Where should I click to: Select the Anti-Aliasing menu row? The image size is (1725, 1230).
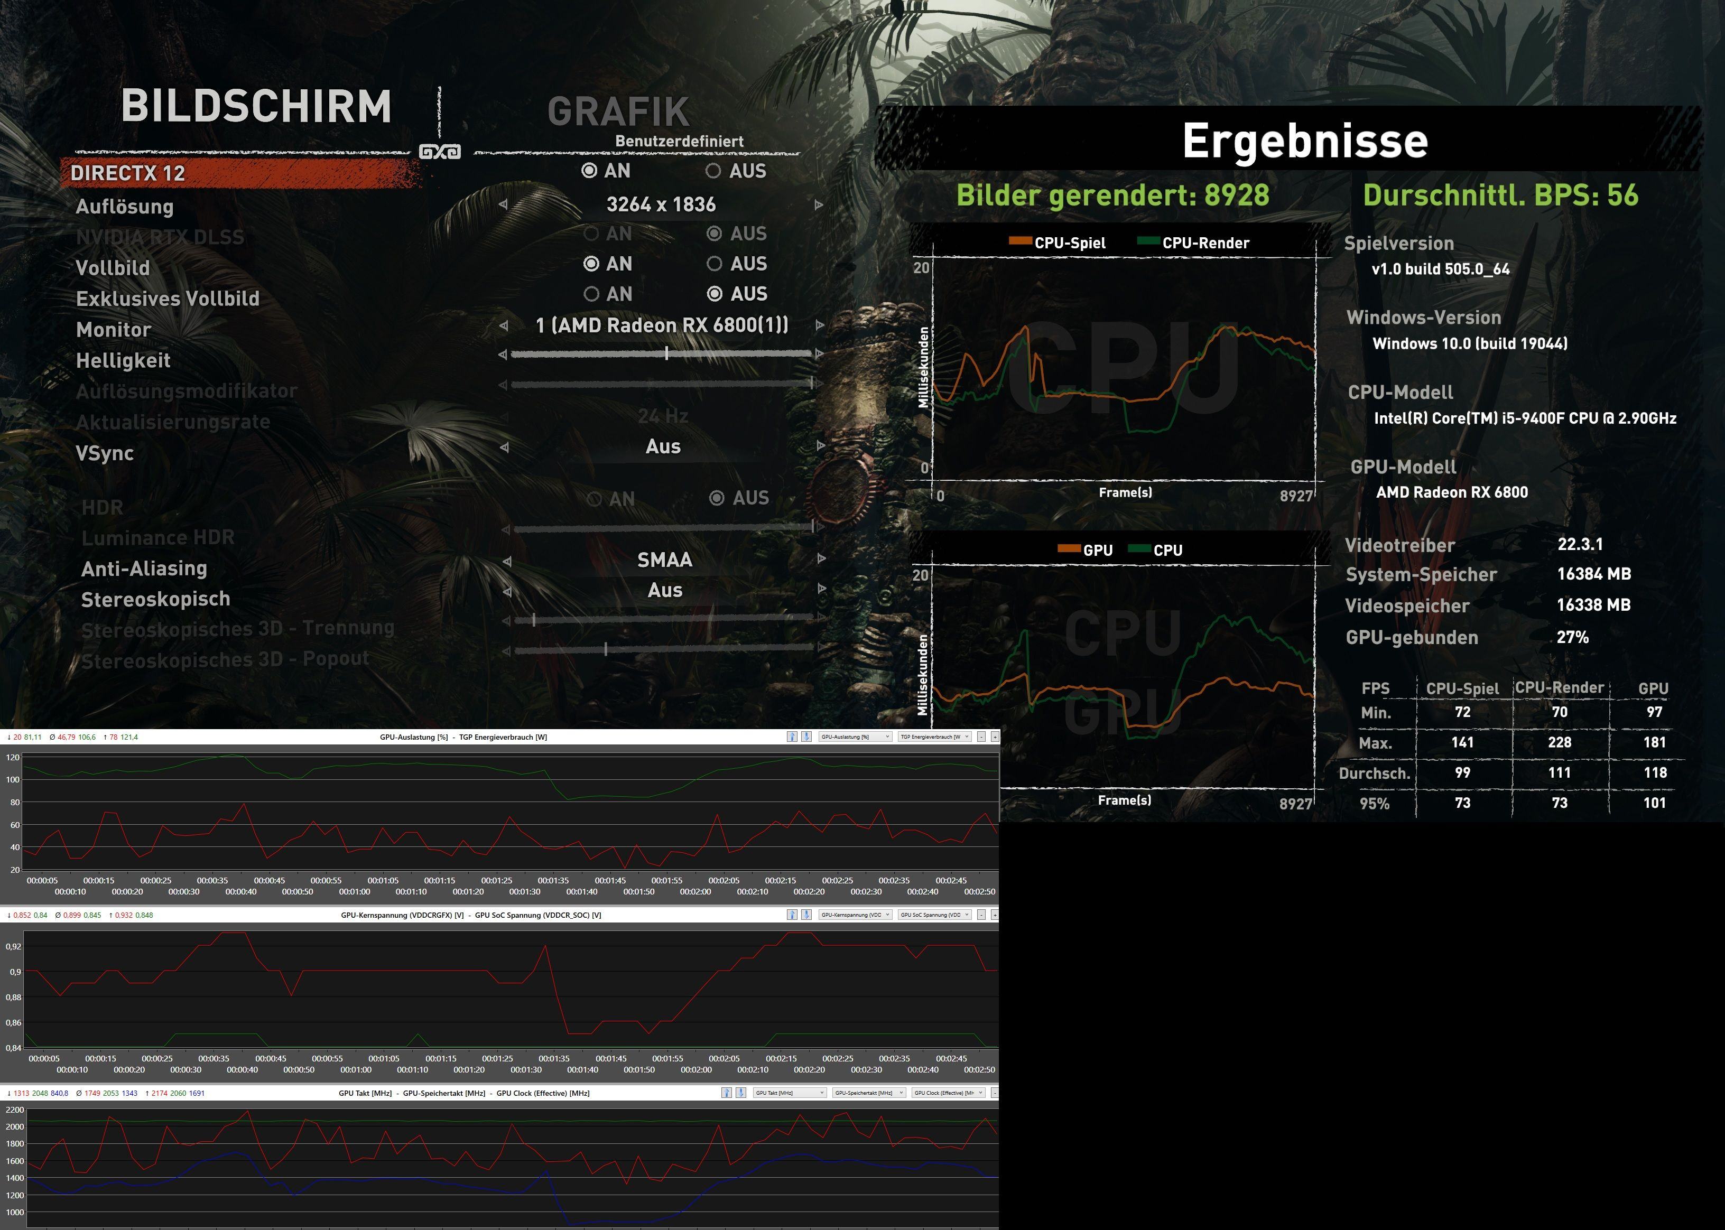pos(144,568)
